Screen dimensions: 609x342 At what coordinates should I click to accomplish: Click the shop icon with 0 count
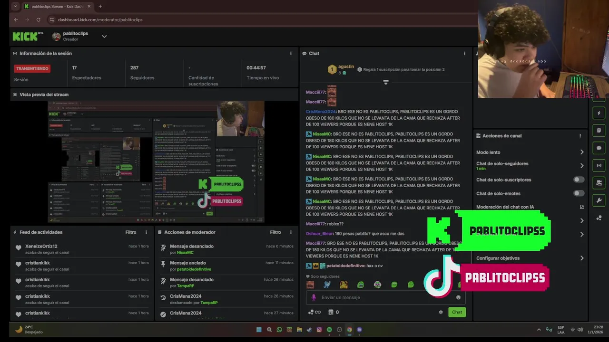tap(334, 312)
